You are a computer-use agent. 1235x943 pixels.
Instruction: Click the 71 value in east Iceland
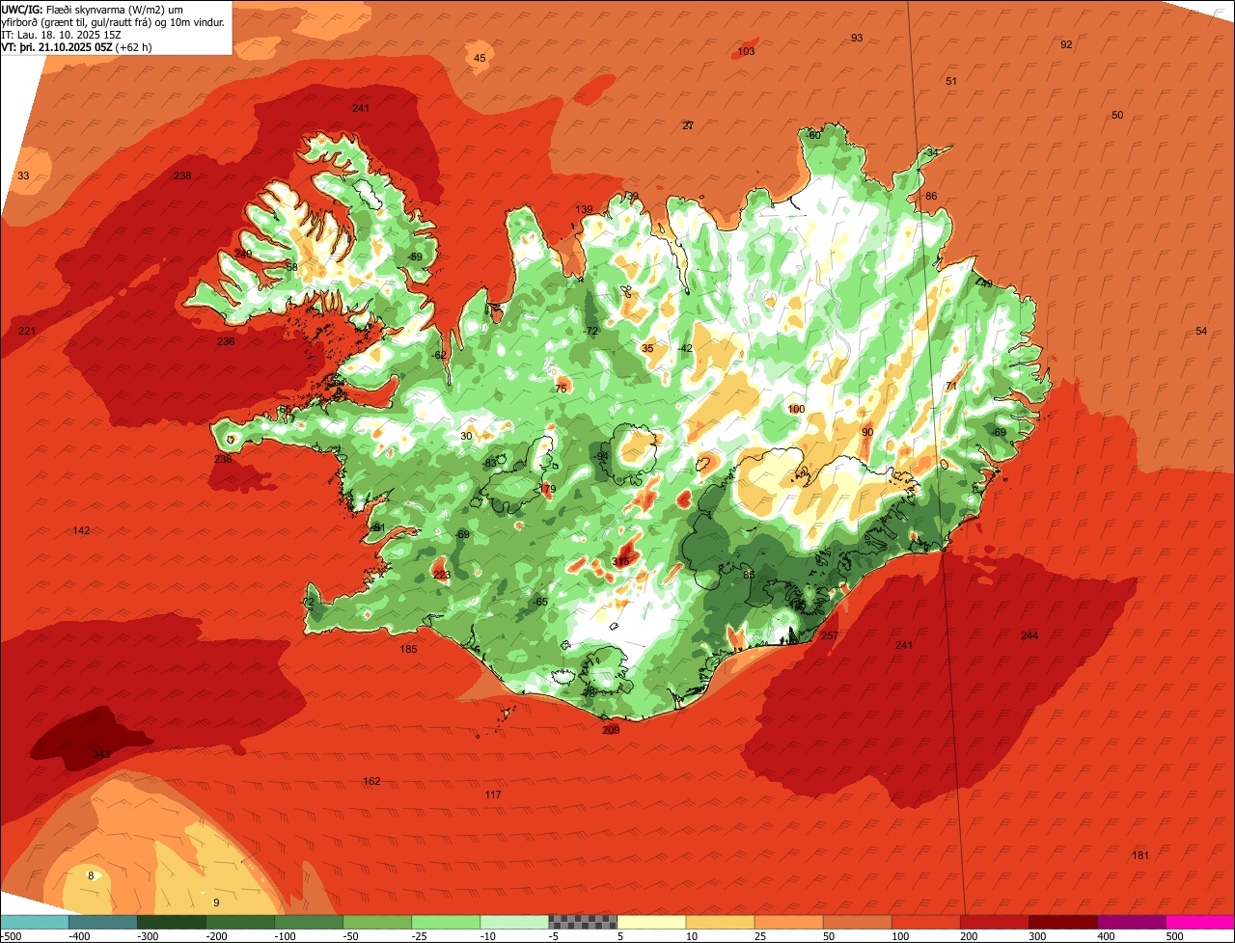951,386
